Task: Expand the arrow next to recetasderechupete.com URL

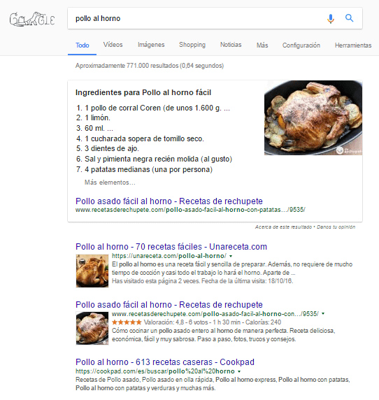Action: point(323,313)
